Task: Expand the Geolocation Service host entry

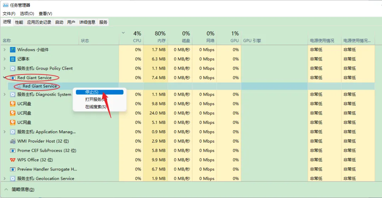Action: pos(4,179)
